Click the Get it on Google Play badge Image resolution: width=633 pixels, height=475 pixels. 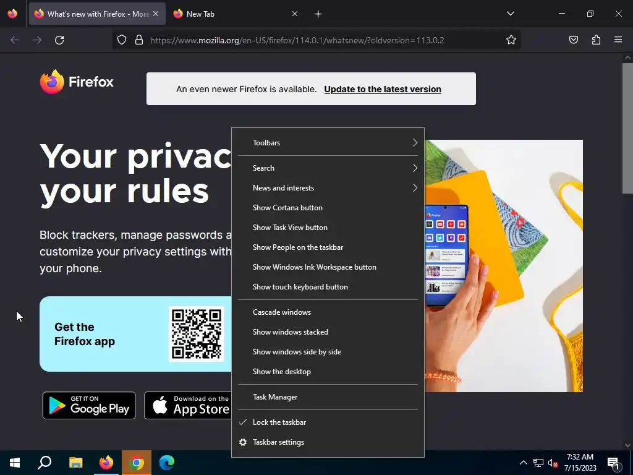pyautogui.click(x=89, y=406)
